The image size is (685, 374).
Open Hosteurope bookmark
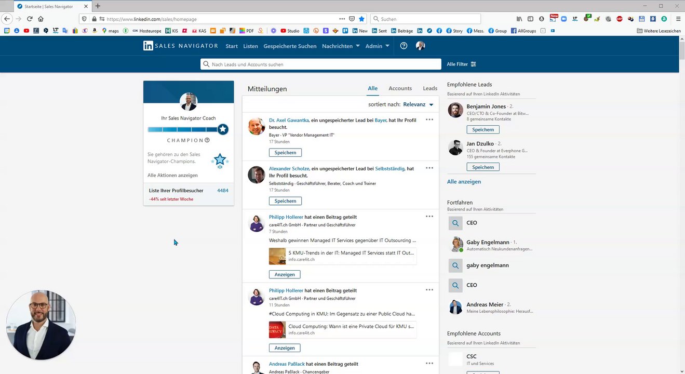[147, 31]
